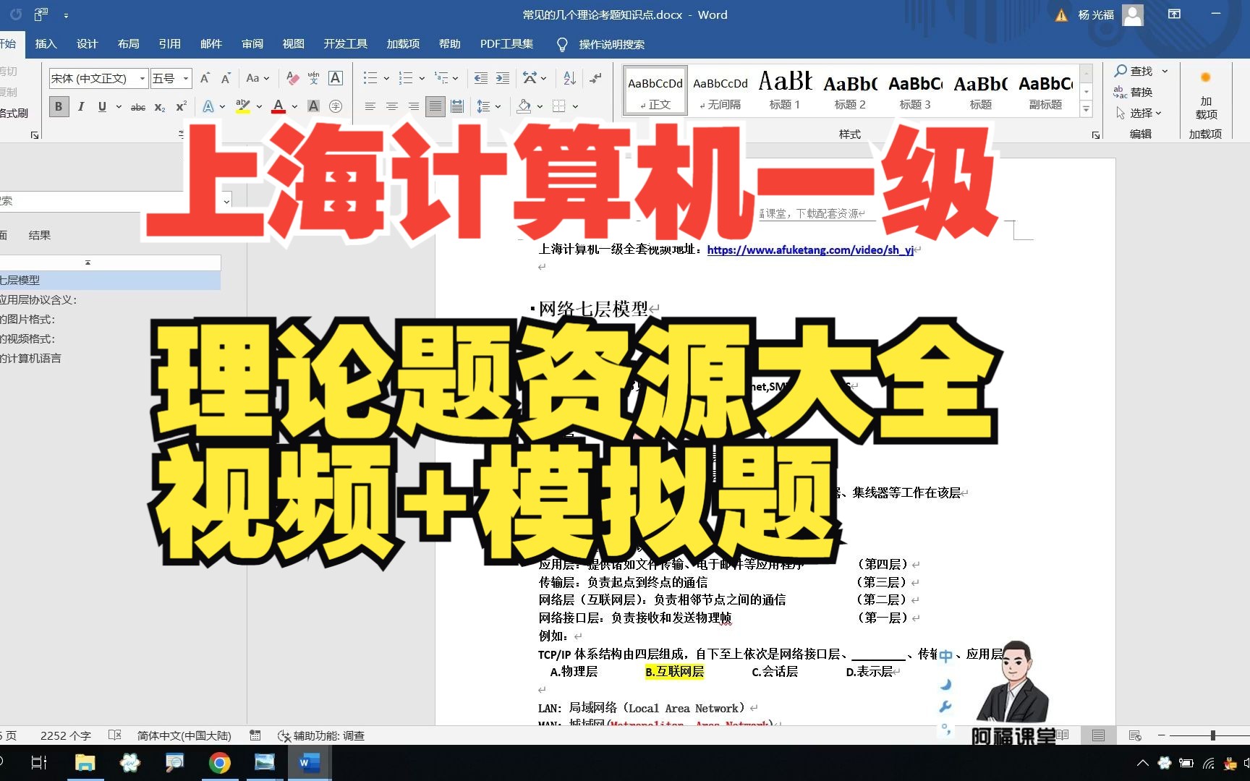Screen dimensions: 1250x781
Task: Click the afuketang.com hyperlink in the document
Action: click(810, 249)
